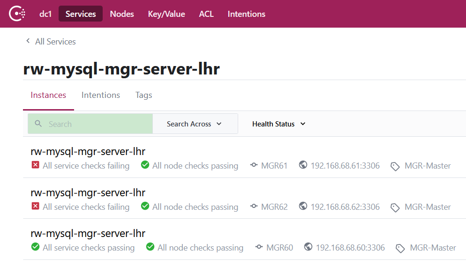Open the dc1 datacenter selector
This screenshot has height=266, width=466.
(45, 14)
